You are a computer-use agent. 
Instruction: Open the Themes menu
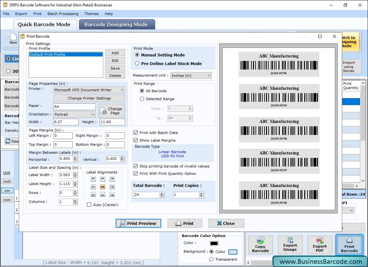(91, 14)
